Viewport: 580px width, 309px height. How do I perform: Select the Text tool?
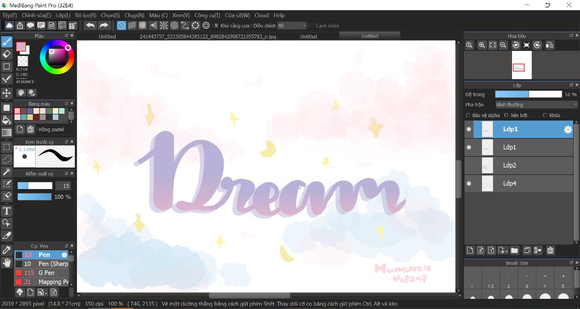pyautogui.click(x=7, y=211)
